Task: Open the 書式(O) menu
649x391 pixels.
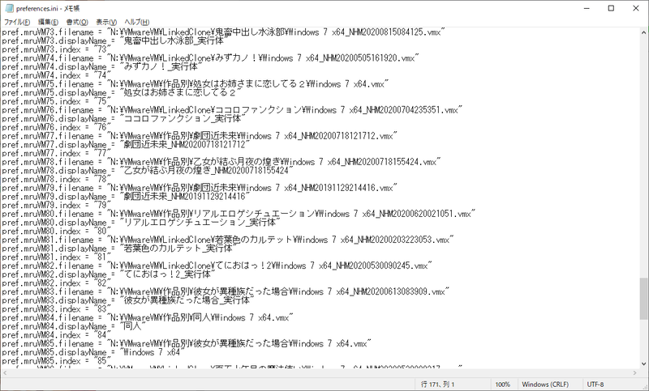Action: [x=77, y=22]
